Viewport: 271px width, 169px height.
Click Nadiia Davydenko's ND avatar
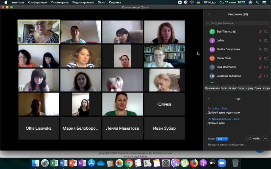212,49
